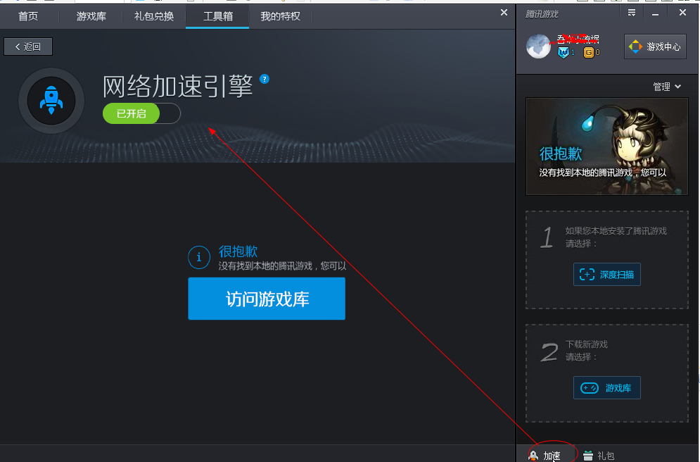The image size is (700, 462).
Task: Select the 工具箱 tab
Action: point(218,16)
